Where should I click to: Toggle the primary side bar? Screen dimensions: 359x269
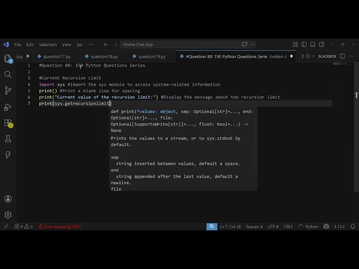(304, 44)
